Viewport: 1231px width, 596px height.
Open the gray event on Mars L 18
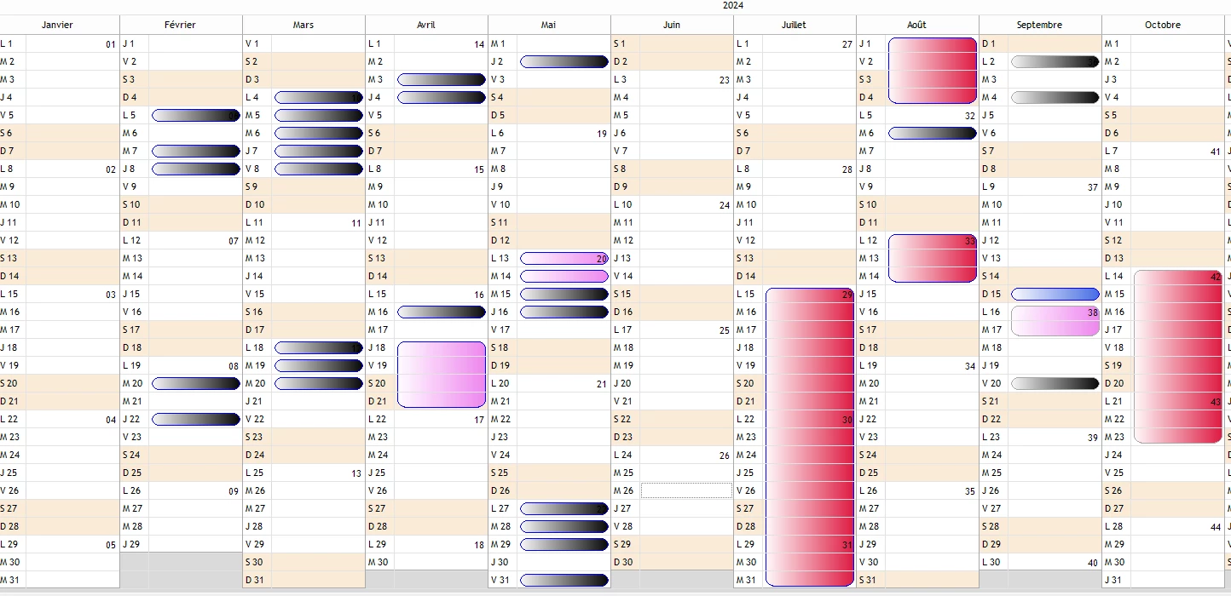coord(319,347)
